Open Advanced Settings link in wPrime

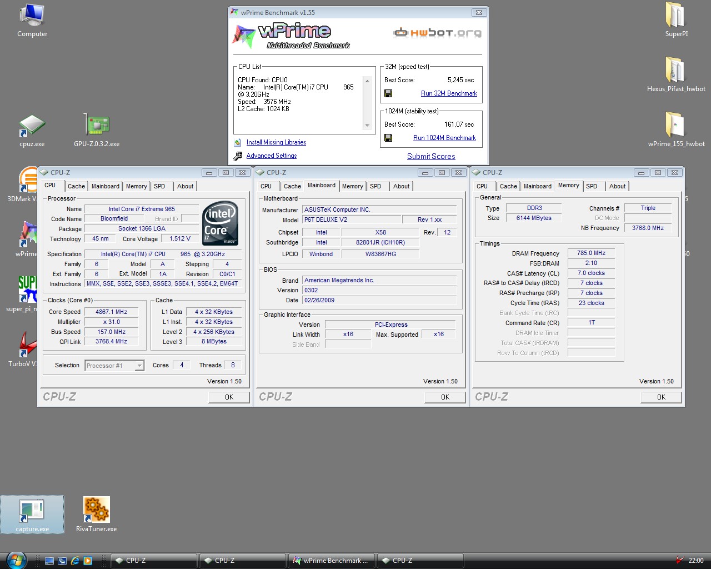click(272, 156)
